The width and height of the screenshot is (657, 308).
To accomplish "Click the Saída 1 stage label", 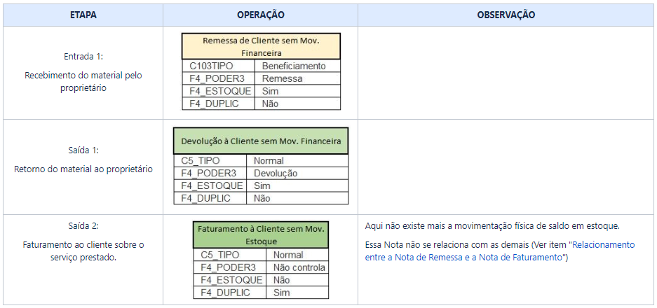I will pyautogui.click(x=83, y=150).
